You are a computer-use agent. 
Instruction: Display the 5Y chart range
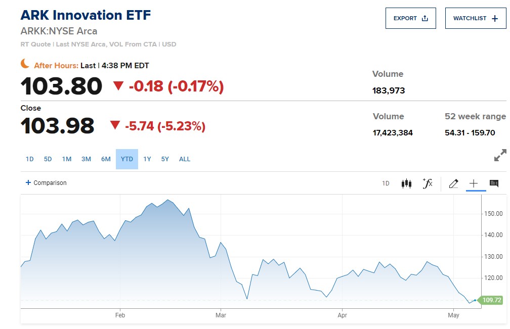point(165,159)
